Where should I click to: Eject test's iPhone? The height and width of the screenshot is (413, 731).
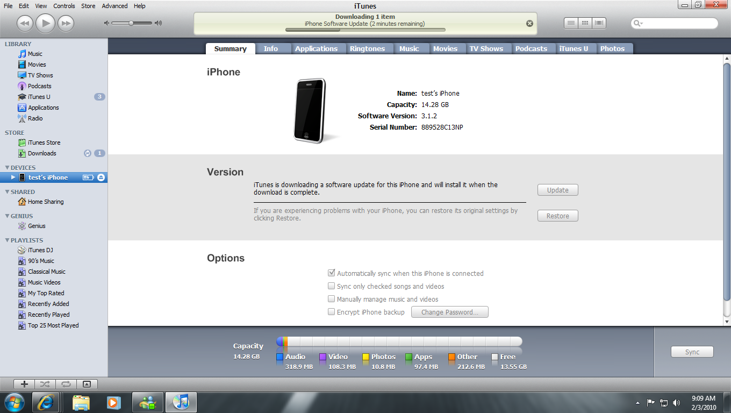(101, 177)
